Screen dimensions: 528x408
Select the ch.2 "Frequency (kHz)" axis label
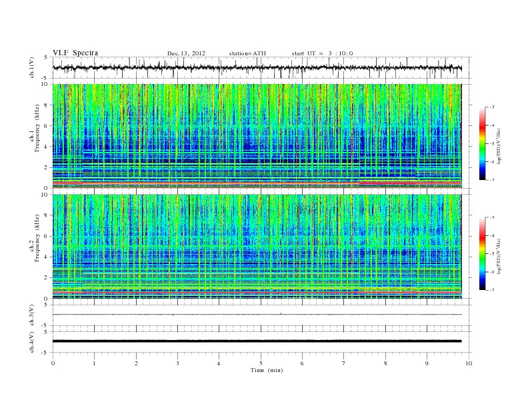click(37, 237)
